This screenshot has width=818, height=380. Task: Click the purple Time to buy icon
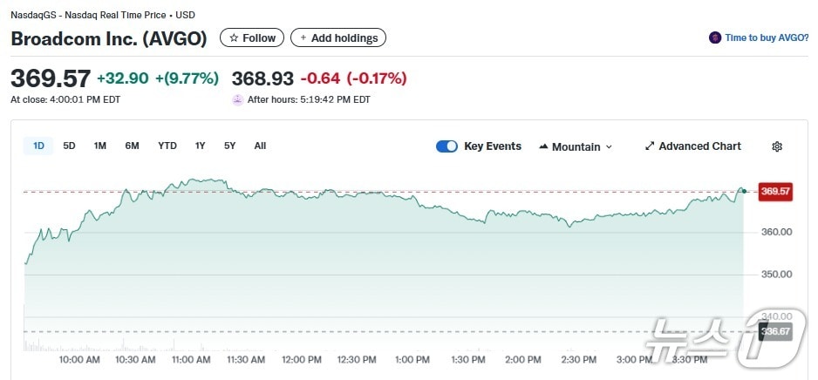coord(715,38)
